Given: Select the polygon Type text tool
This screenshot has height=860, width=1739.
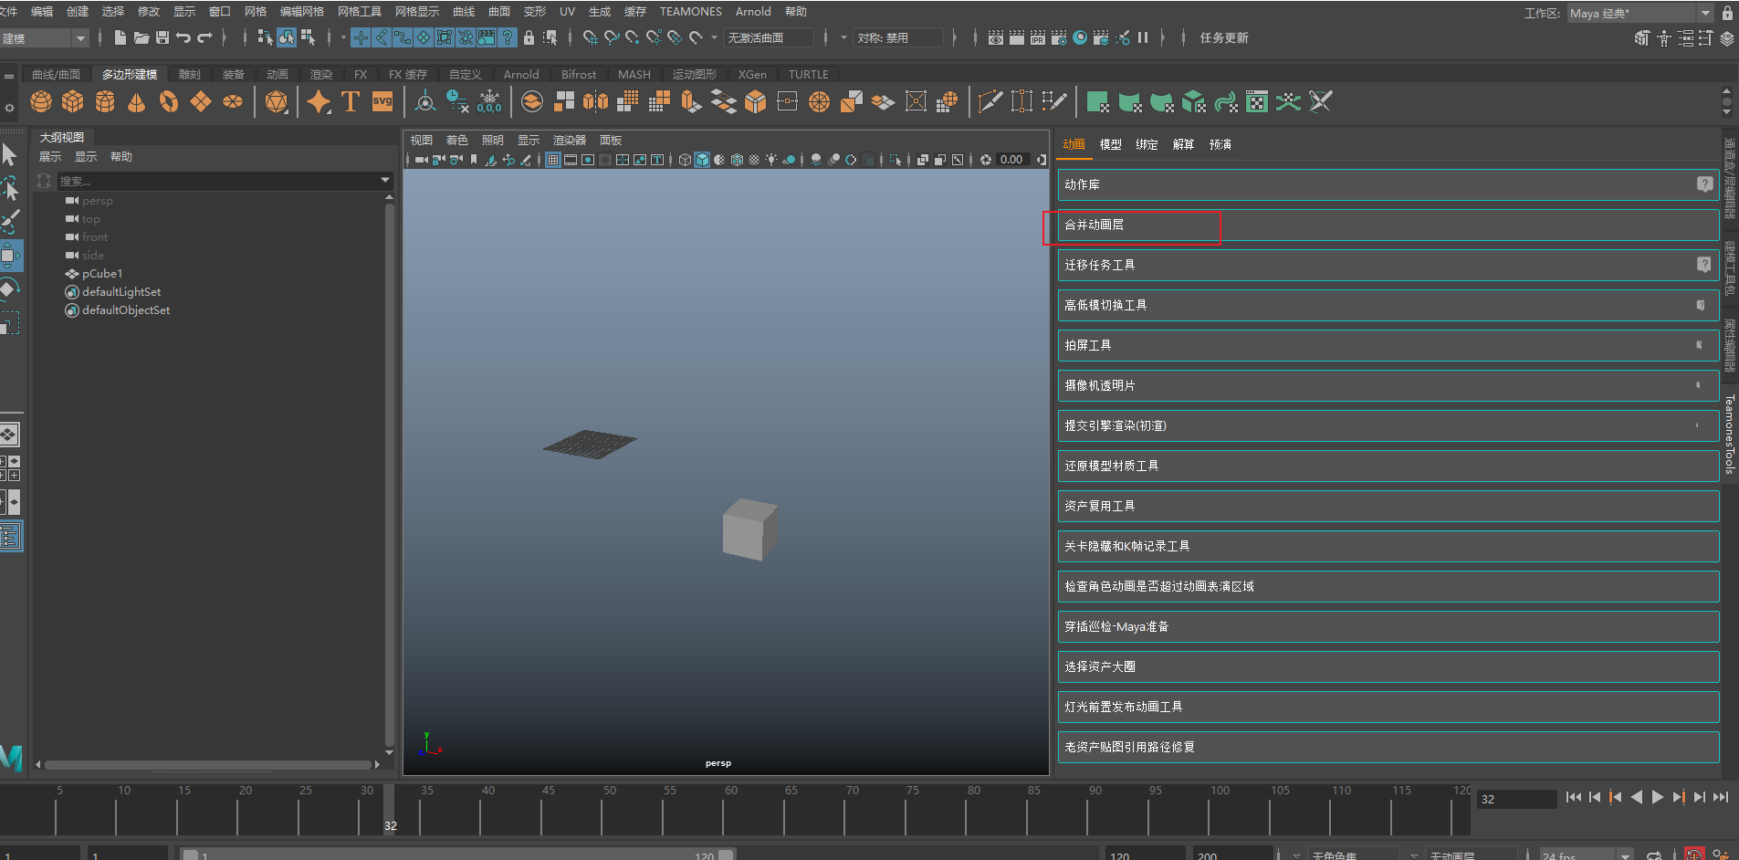Looking at the screenshot, I should (350, 101).
